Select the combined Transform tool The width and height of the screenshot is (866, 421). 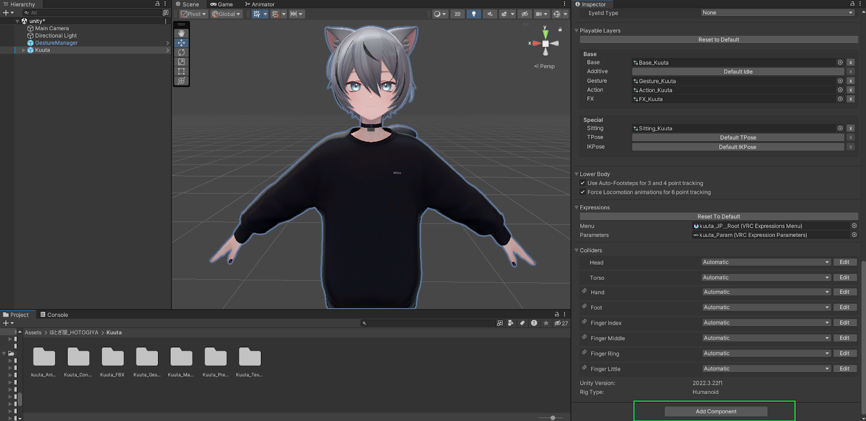(x=181, y=81)
